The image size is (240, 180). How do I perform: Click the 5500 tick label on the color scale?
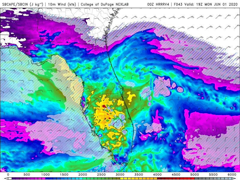point(213,175)
